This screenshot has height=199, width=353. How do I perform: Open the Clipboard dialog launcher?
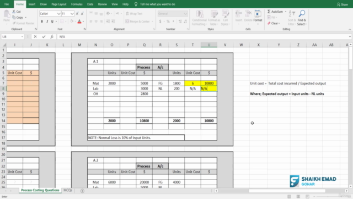click(35, 29)
